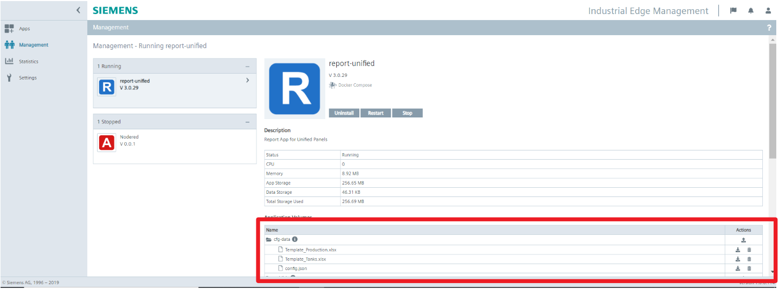The image size is (779, 289).
Task: Click the config.json file name
Action: point(296,268)
